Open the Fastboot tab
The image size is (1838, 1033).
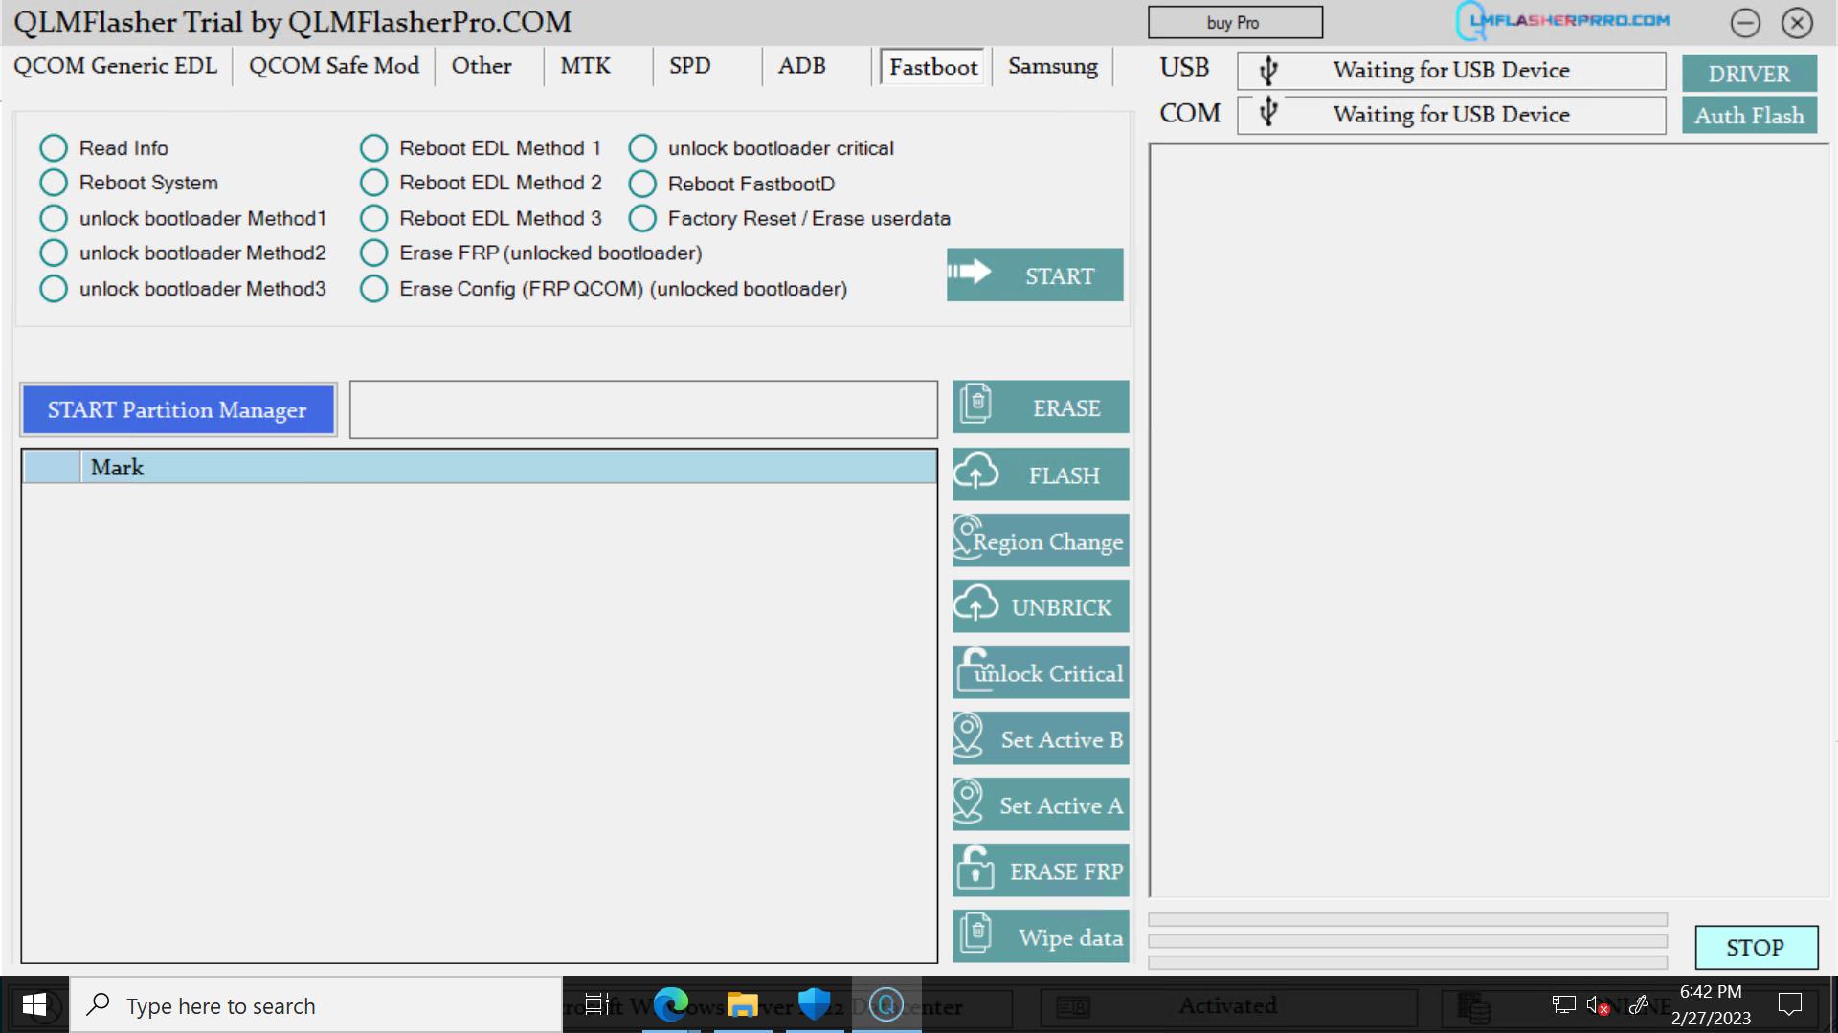click(x=933, y=67)
